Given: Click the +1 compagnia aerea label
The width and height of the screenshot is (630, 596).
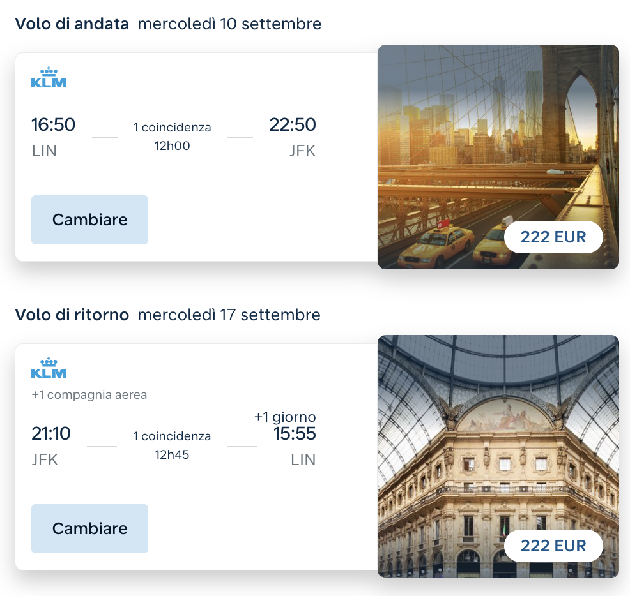Looking at the screenshot, I should click(89, 395).
